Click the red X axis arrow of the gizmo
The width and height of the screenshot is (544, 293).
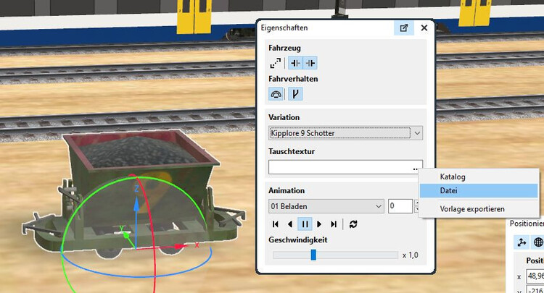(x=181, y=246)
